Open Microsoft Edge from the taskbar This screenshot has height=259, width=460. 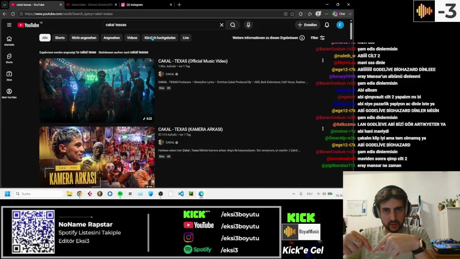click(201, 194)
